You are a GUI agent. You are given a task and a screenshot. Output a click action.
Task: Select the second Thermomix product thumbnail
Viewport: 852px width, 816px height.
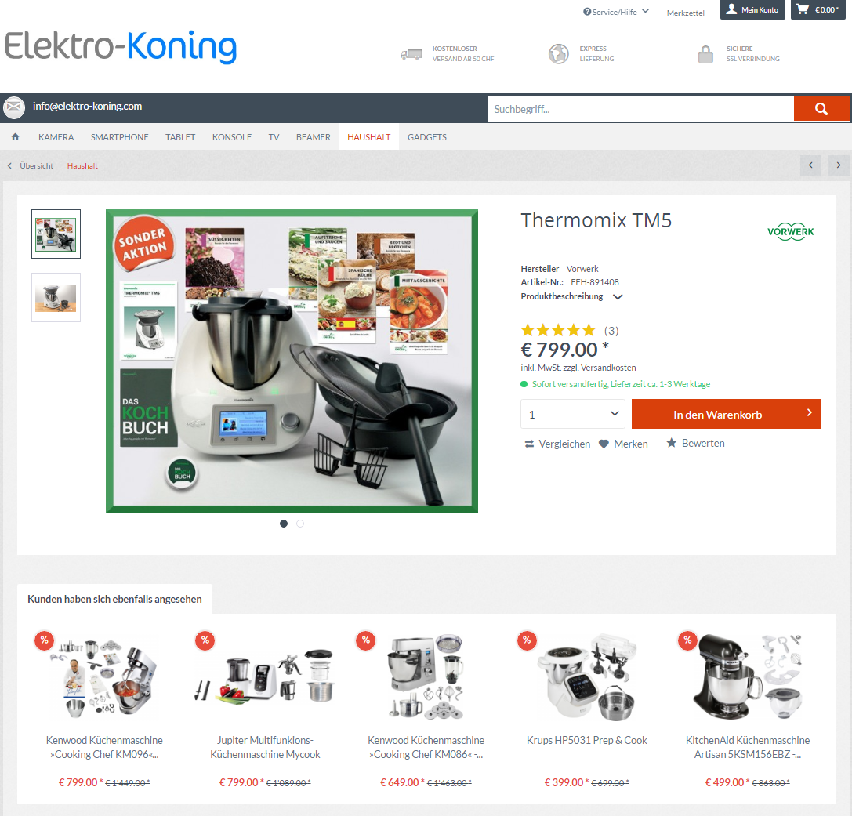[56, 297]
